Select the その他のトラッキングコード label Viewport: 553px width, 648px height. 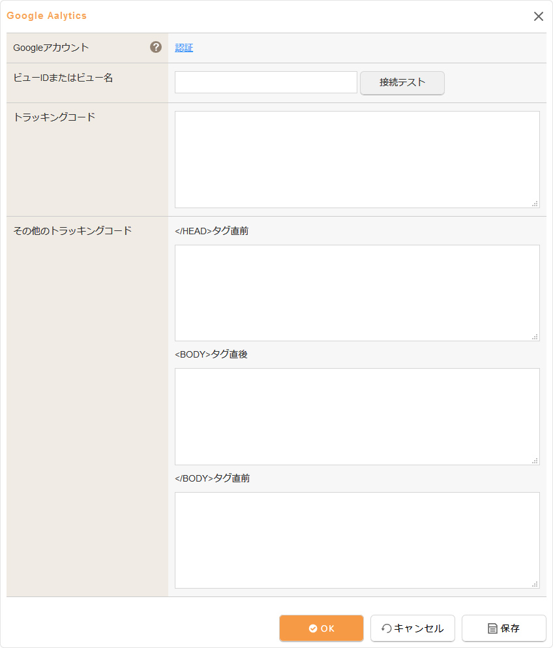(x=72, y=230)
